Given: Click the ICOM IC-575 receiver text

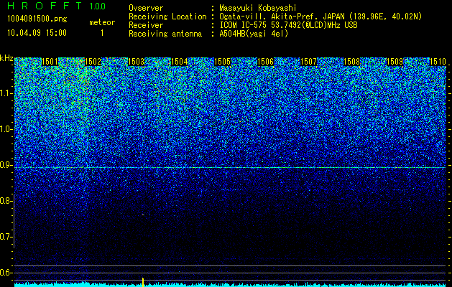Looking at the screenshot, I should 288,25.
